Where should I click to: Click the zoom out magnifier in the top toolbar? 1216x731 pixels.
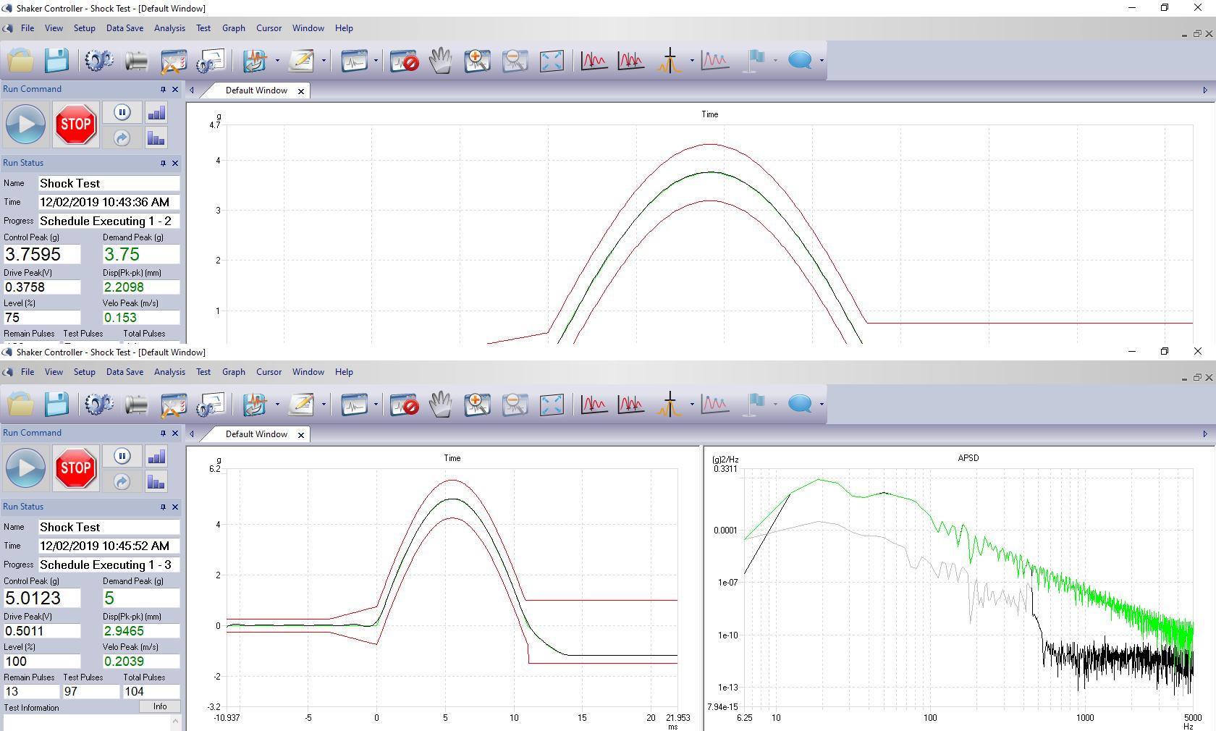tap(515, 61)
